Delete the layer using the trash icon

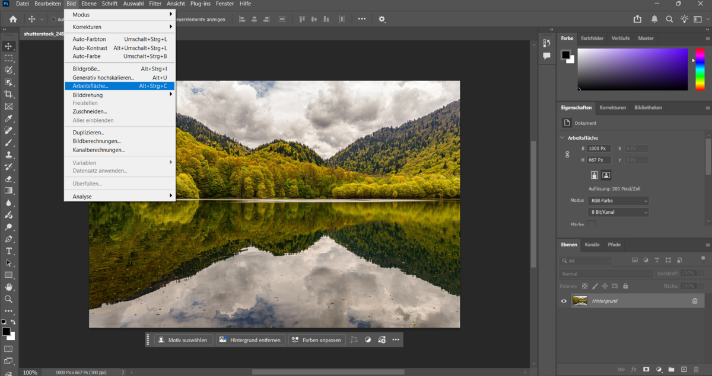(695, 369)
